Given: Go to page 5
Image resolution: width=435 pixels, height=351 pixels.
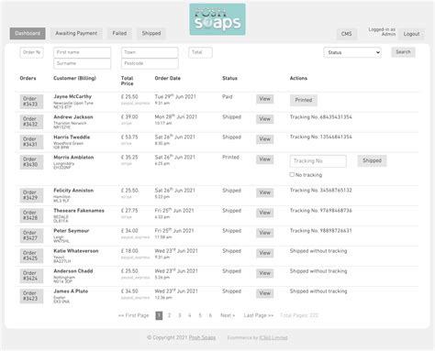Looking at the screenshot, I should pos(200,315).
